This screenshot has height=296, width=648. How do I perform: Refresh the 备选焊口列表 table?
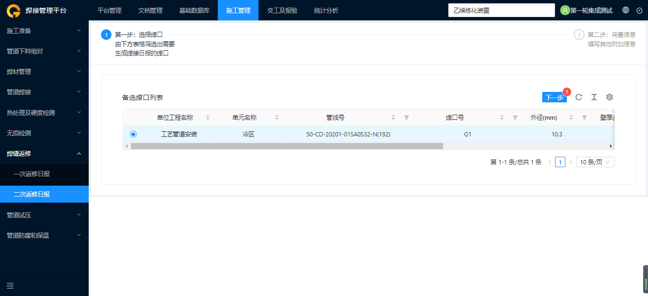[x=579, y=97]
